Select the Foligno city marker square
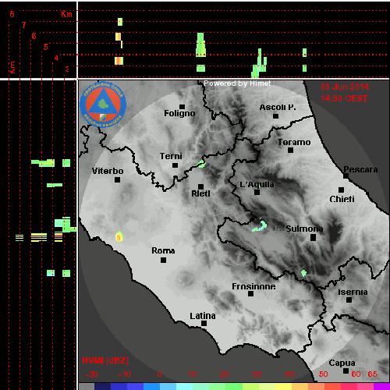The height and width of the screenshot is (390, 390). [x=182, y=107]
